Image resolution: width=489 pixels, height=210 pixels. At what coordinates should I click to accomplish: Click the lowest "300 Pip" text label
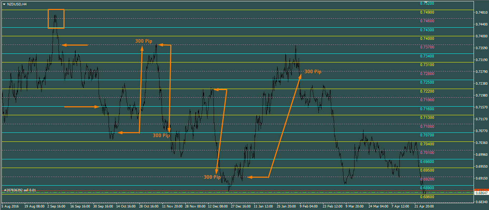pos(212,177)
